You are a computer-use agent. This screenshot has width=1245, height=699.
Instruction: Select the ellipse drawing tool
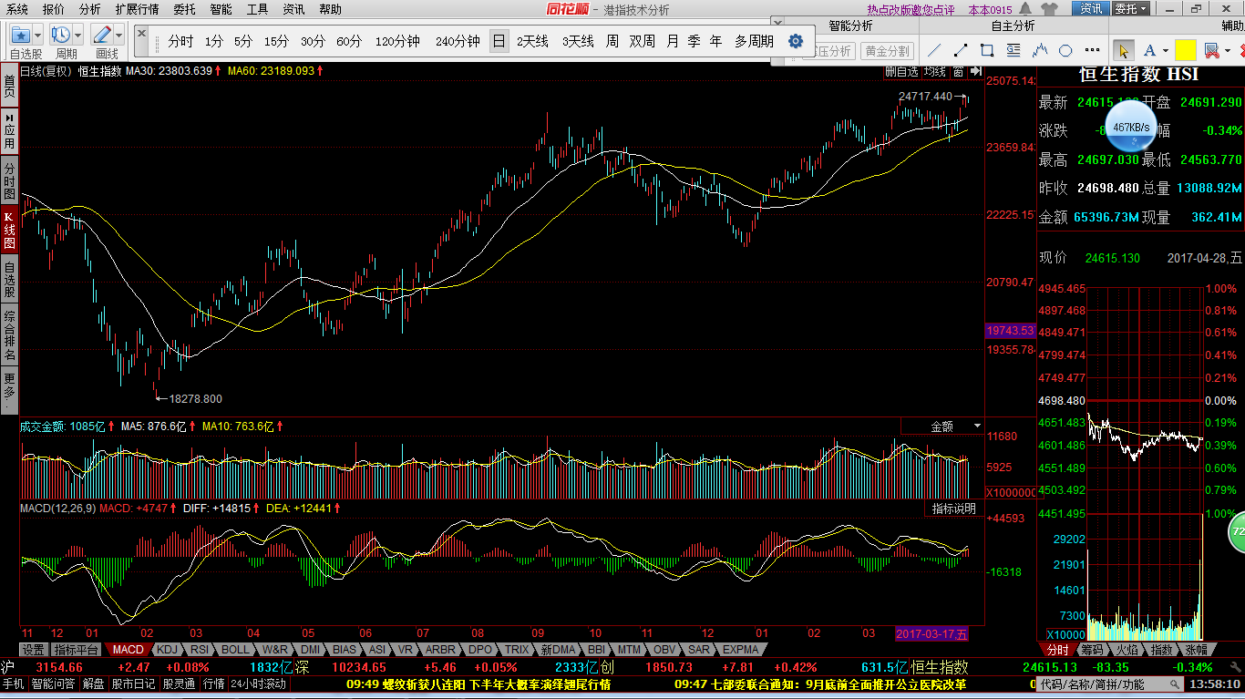point(1065,50)
